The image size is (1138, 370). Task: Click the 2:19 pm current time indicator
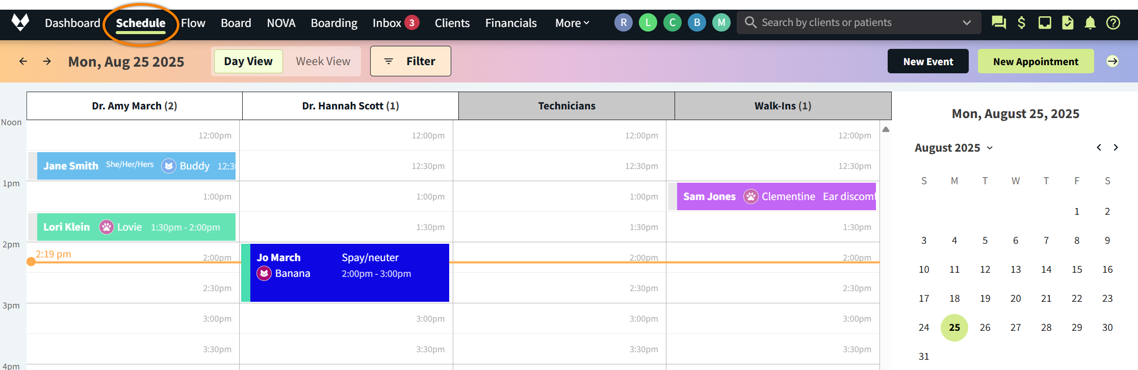(53, 253)
